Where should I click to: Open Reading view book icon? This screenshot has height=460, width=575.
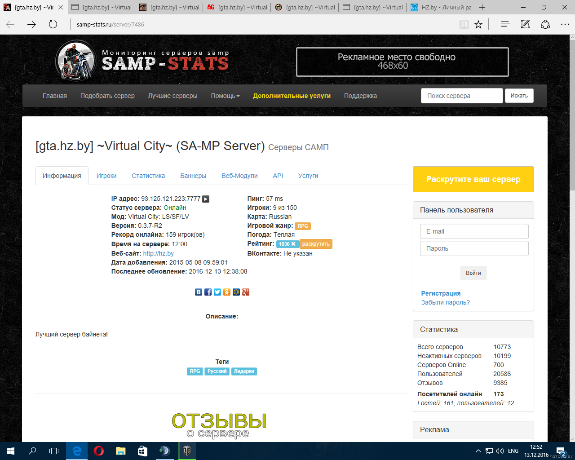(x=464, y=24)
